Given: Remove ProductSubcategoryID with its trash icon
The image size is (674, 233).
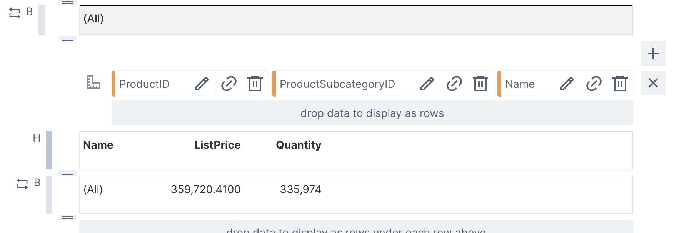Looking at the screenshot, I should click(x=480, y=84).
